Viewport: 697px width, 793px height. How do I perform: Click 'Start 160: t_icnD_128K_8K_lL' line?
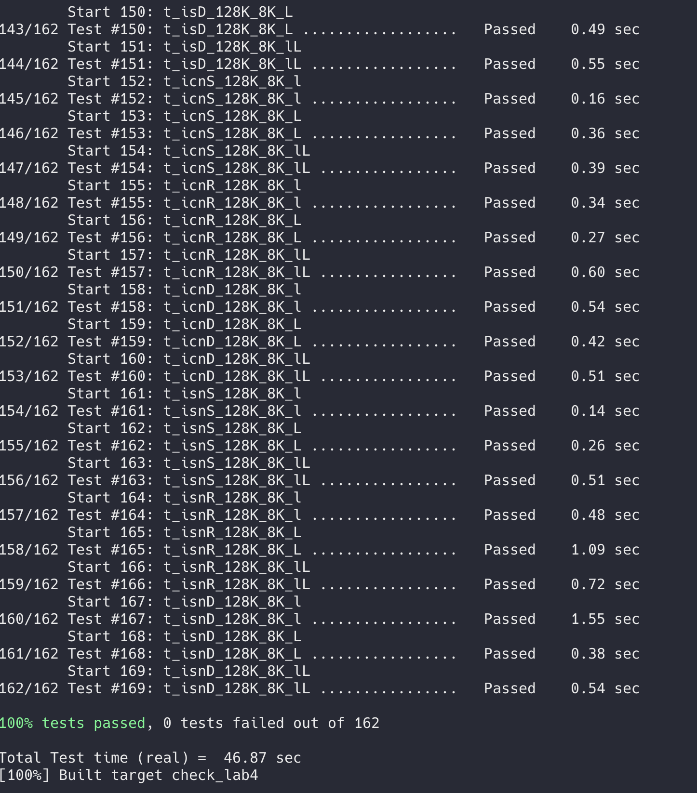pyautogui.click(x=189, y=359)
